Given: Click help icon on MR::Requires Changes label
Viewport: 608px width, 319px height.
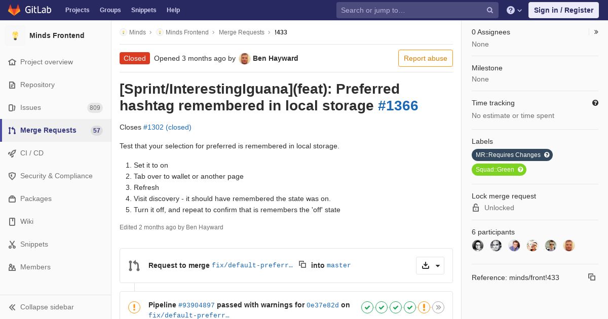Looking at the screenshot, I should [x=547, y=155].
